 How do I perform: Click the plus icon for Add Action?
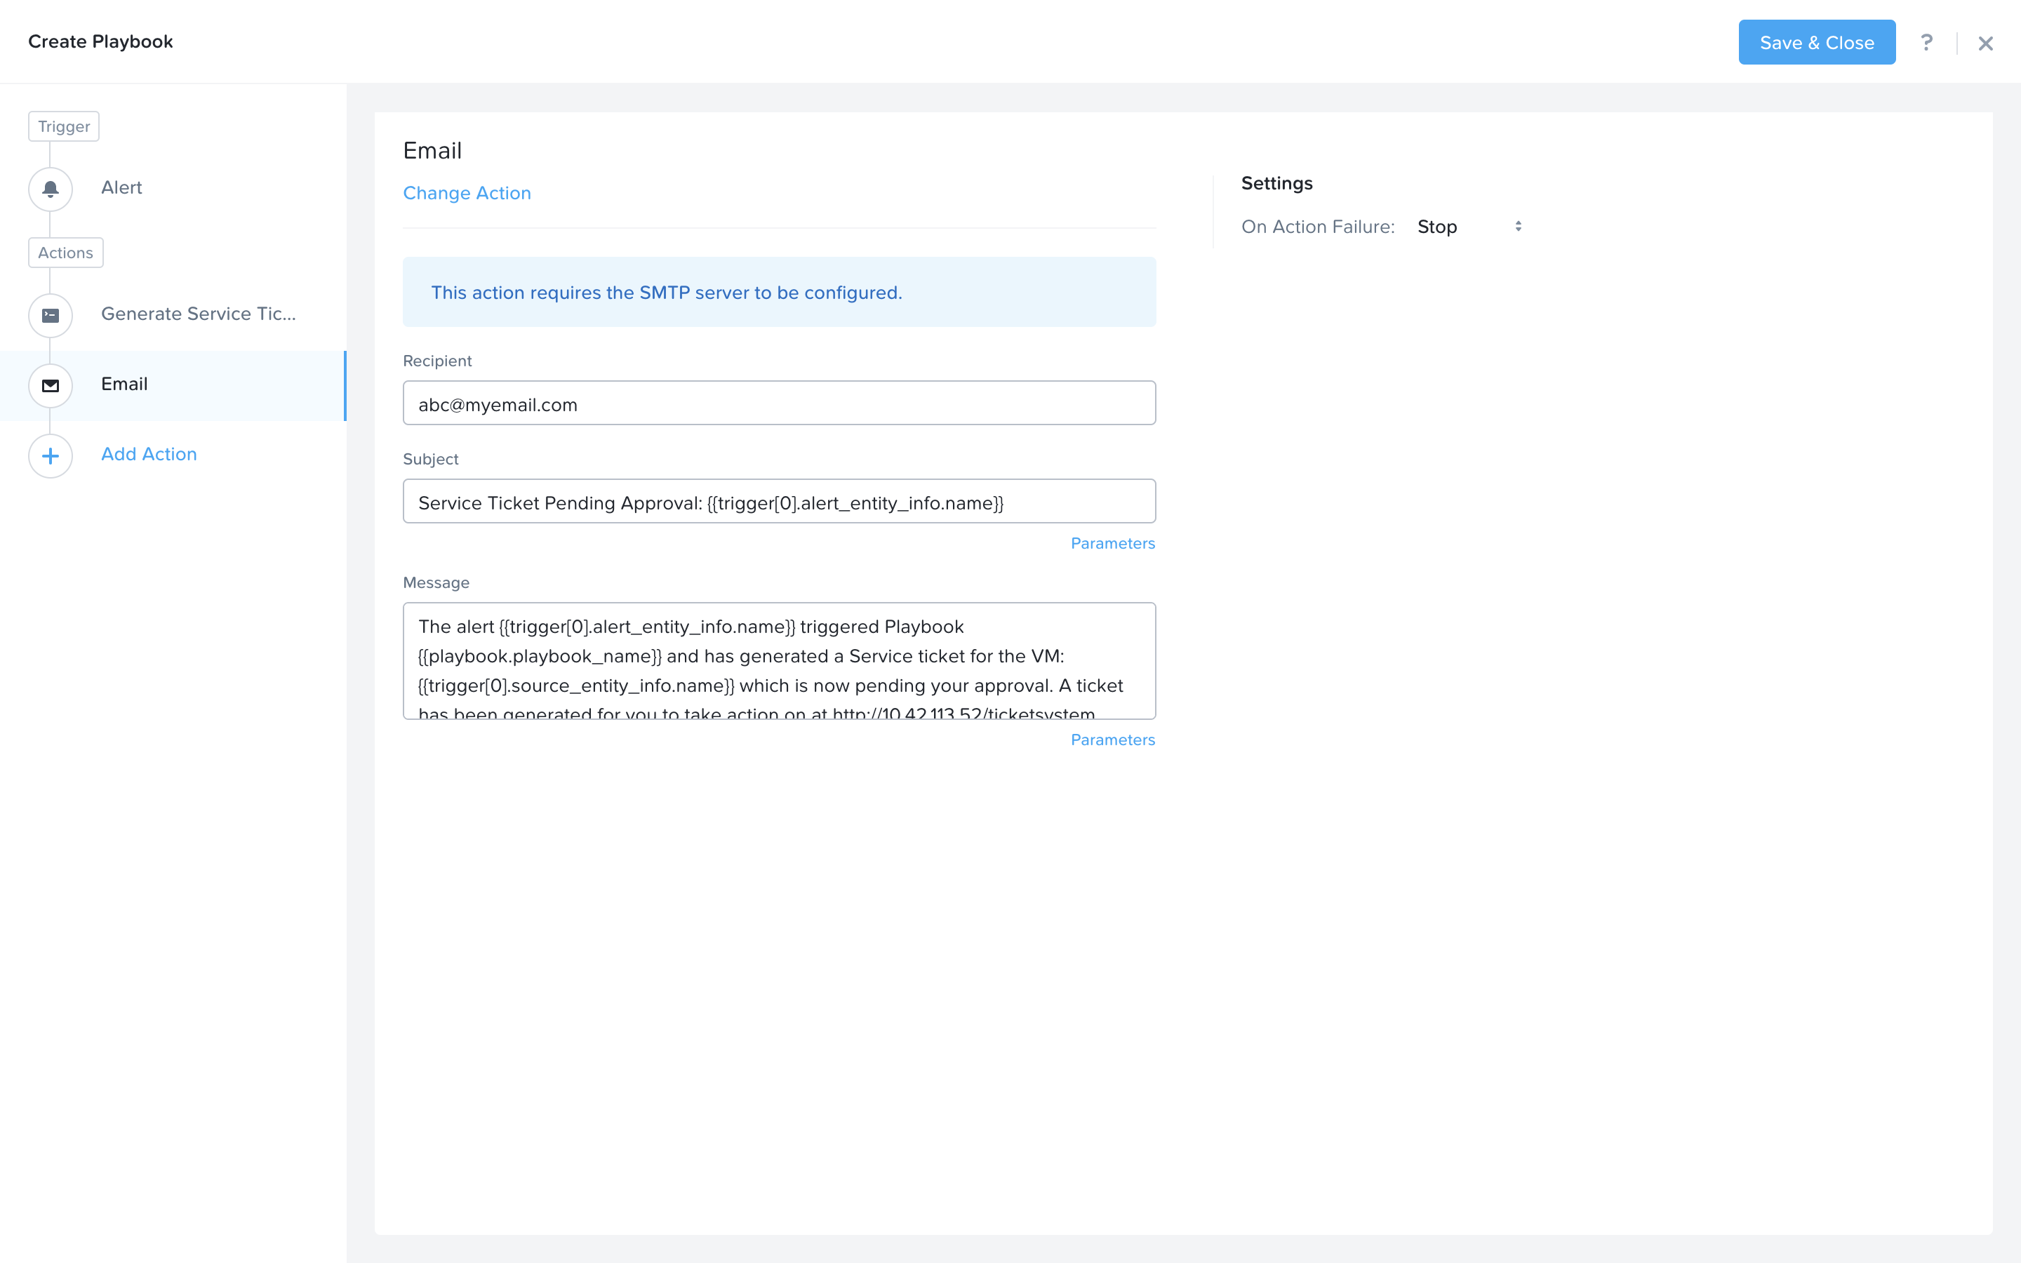50,455
